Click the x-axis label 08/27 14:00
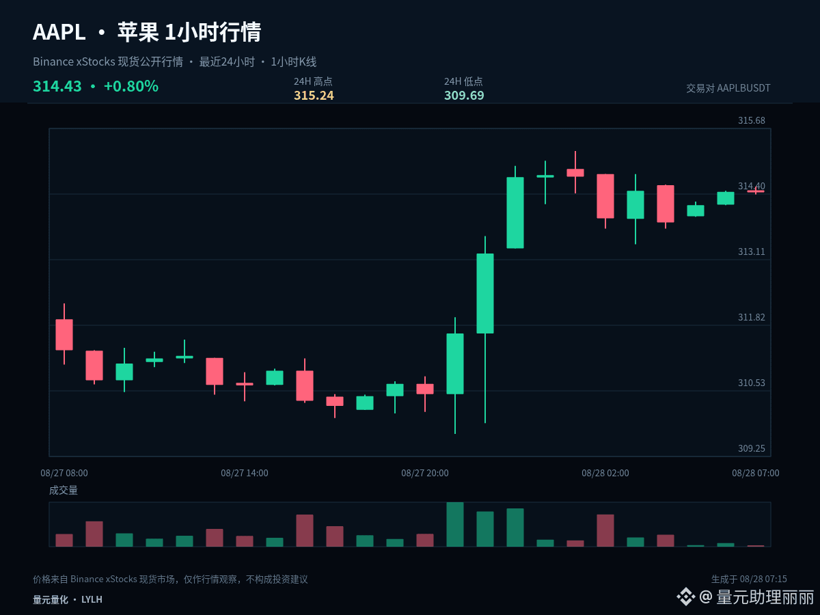Image resolution: width=820 pixels, height=615 pixels. pyautogui.click(x=245, y=473)
